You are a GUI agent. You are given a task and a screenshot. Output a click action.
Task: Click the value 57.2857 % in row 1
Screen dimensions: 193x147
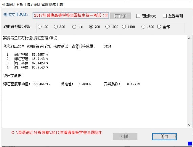pos(40,55)
